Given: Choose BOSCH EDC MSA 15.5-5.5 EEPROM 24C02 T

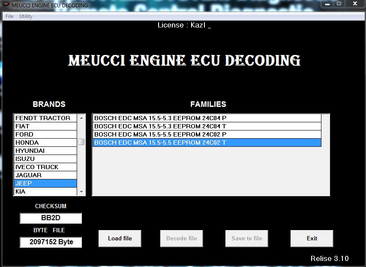Looking at the screenshot, I should point(207,143).
